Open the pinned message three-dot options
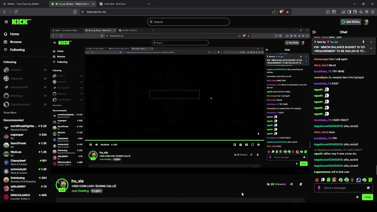 coord(371,42)
